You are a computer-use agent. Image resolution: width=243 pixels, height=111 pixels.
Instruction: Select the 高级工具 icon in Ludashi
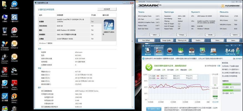point(213,51)
